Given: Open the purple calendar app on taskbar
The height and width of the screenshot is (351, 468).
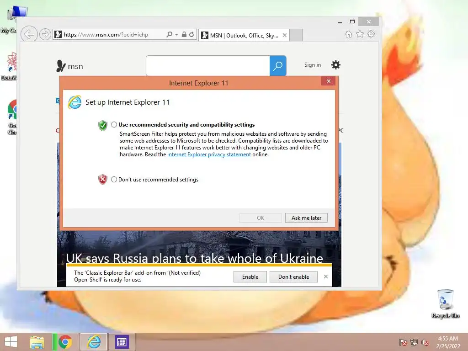Looking at the screenshot, I should (x=122, y=342).
